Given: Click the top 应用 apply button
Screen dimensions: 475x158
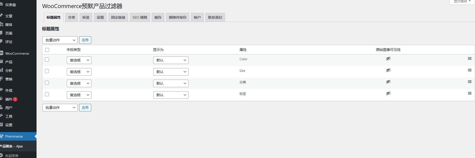Looking at the screenshot, I should (85, 40).
